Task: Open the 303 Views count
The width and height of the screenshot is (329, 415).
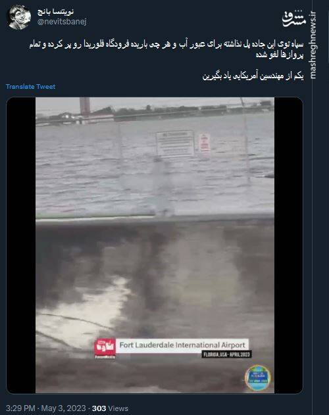Action: pyautogui.click(x=110, y=408)
